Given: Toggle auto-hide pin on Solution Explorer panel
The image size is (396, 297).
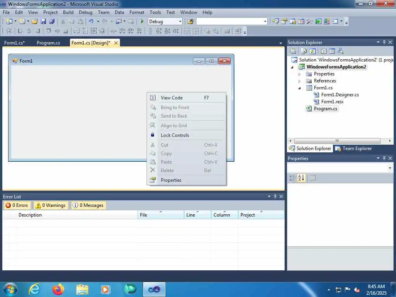Looking at the screenshot, I should [384, 42].
